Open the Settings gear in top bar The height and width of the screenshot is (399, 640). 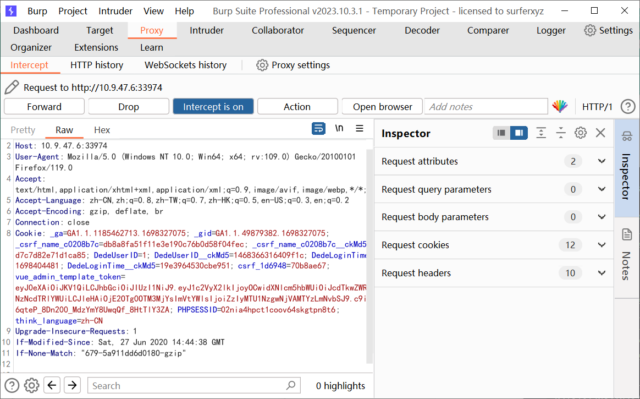tap(590, 30)
